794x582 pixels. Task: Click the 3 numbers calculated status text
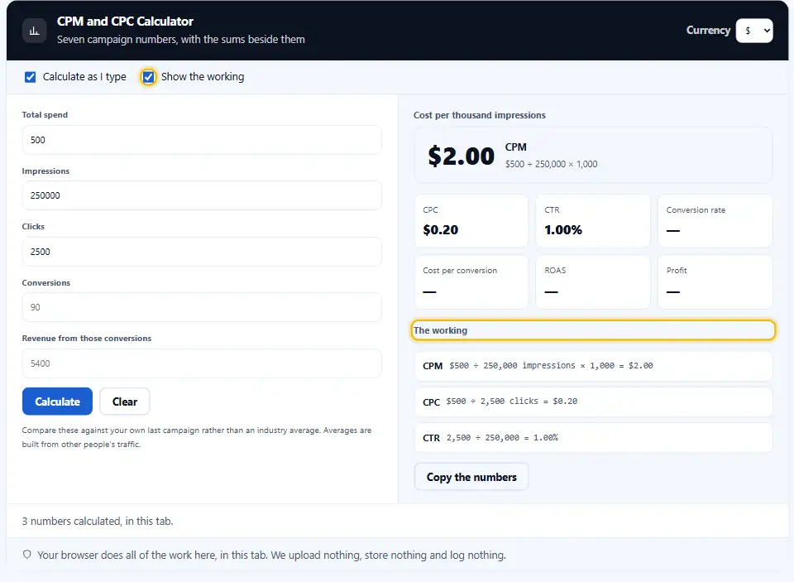[98, 522]
